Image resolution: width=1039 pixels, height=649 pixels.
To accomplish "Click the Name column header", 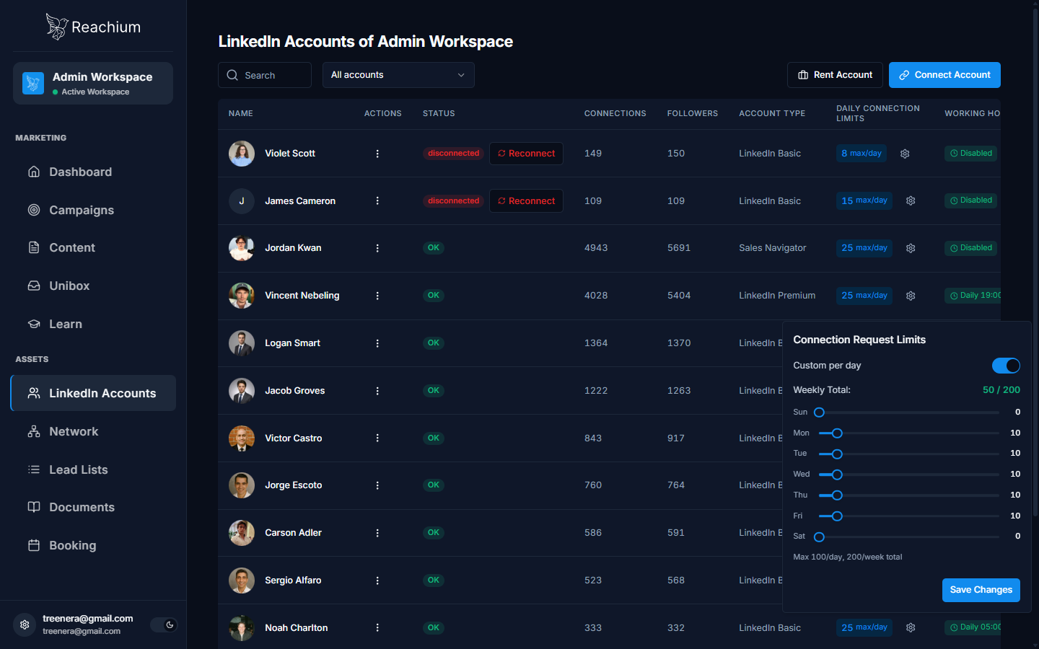I will coord(241,113).
